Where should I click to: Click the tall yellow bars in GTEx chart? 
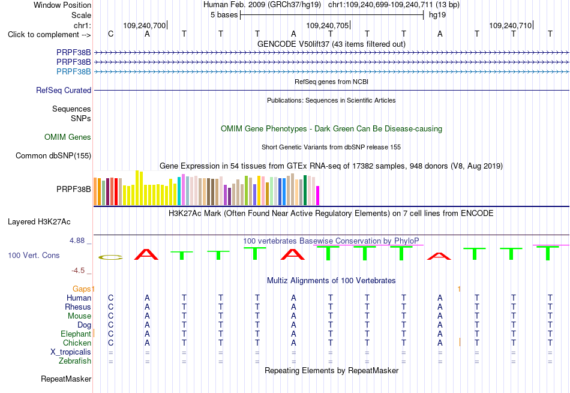coord(139,188)
